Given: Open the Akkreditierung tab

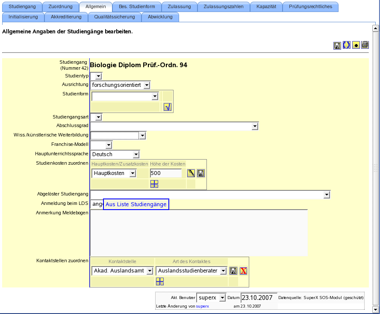Looking at the screenshot, I should (x=66, y=17).
